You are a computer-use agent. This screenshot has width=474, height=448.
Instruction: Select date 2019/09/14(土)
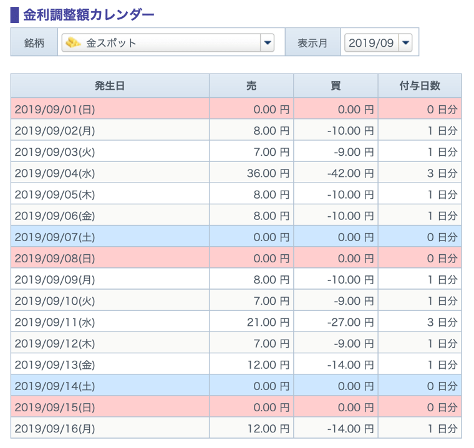[x=55, y=386]
